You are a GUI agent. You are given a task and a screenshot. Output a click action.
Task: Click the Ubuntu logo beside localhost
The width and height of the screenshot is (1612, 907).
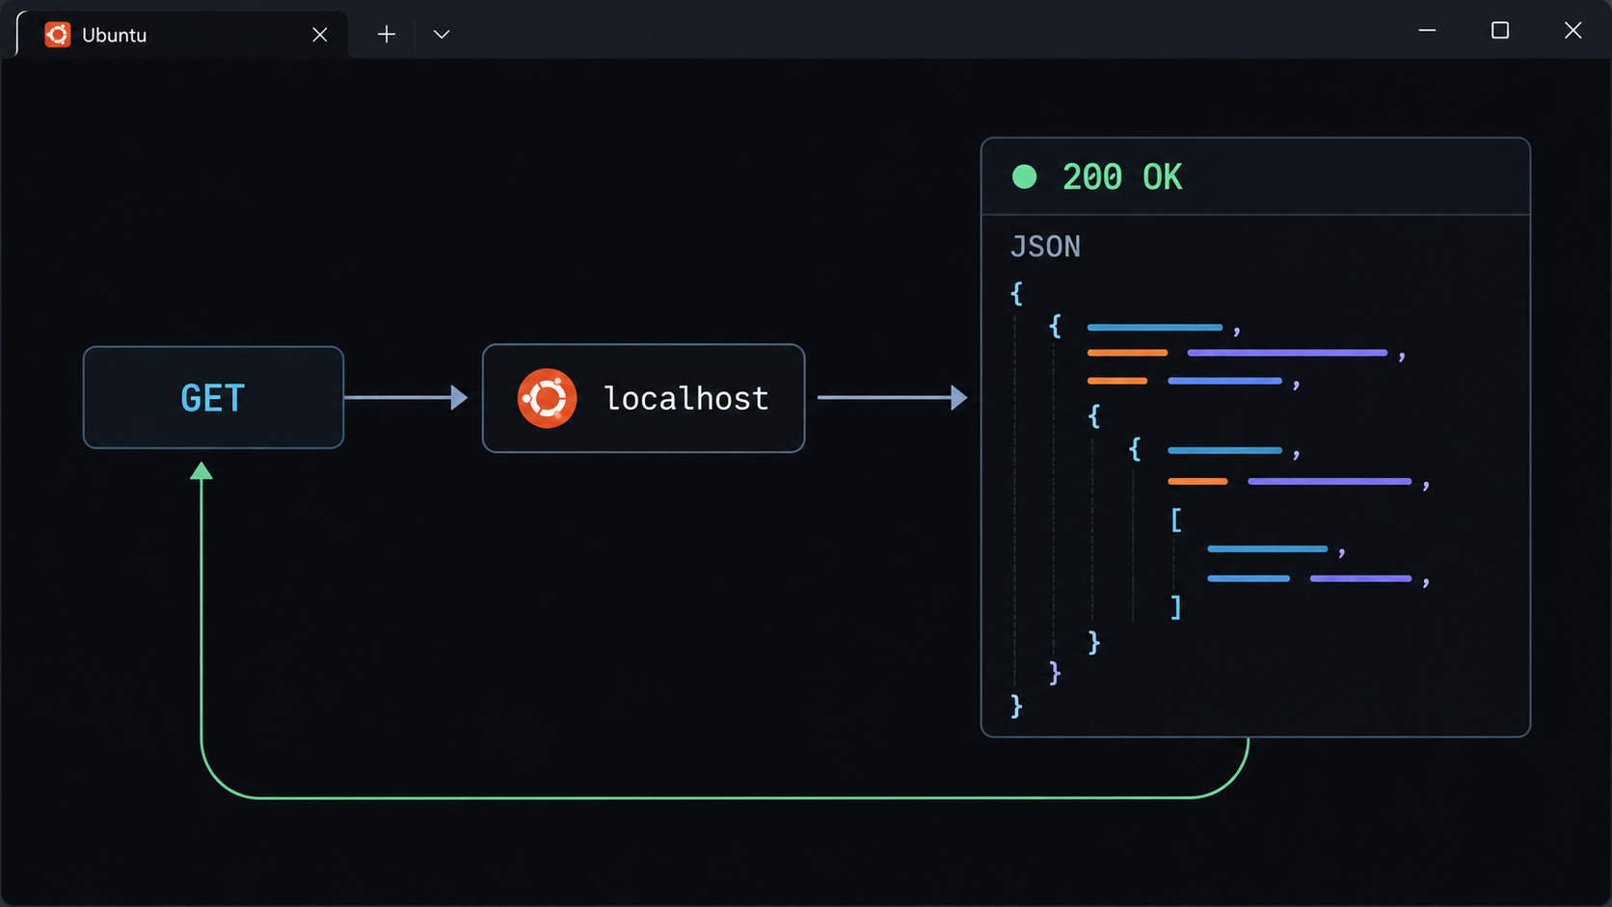pyautogui.click(x=547, y=398)
